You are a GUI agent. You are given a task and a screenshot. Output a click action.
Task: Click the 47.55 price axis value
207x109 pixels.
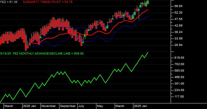pos(179,19)
